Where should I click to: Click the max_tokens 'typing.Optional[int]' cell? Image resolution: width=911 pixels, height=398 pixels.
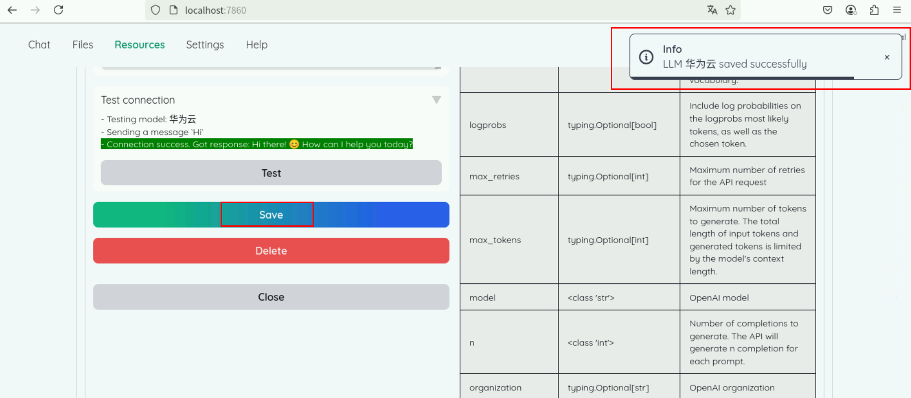tap(619, 240)
